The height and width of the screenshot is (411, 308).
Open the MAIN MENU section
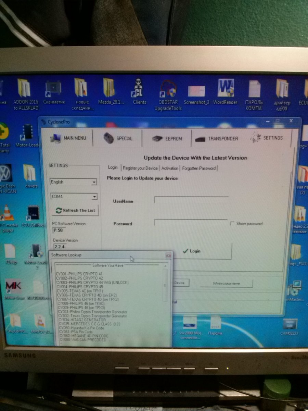pos(68,138)
